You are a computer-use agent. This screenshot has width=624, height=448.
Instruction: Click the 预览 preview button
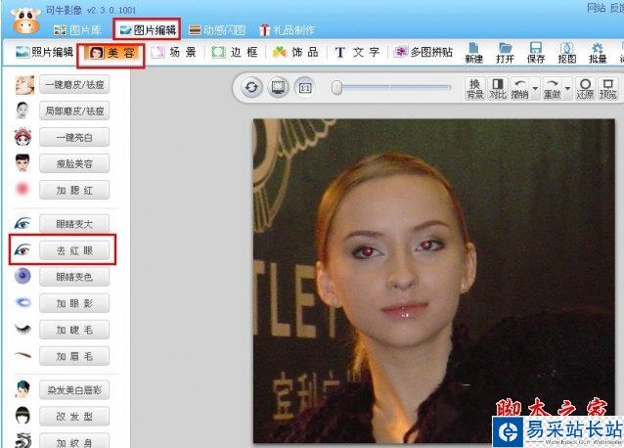click(x=607, y=88)
